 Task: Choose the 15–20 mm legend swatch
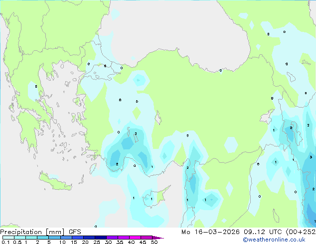point(78,238)
